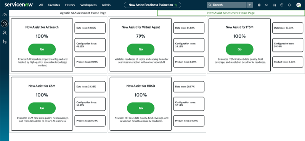Image resolution: width=305 pixels, height=141 pixels.
Task: Click the Now Assist for HRSD heading
Action: click(141, 86)
